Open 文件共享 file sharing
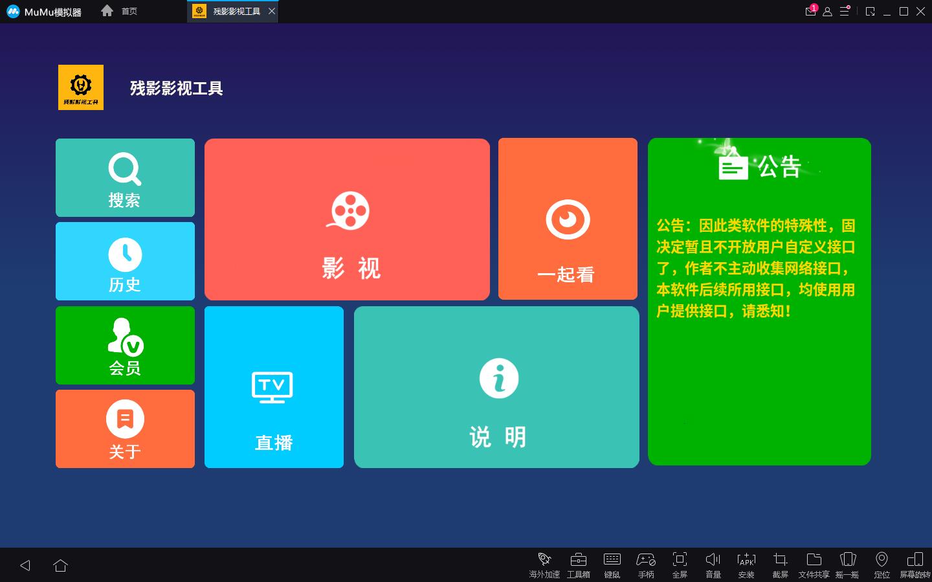The image size is (932, 582). coord(814,565)
